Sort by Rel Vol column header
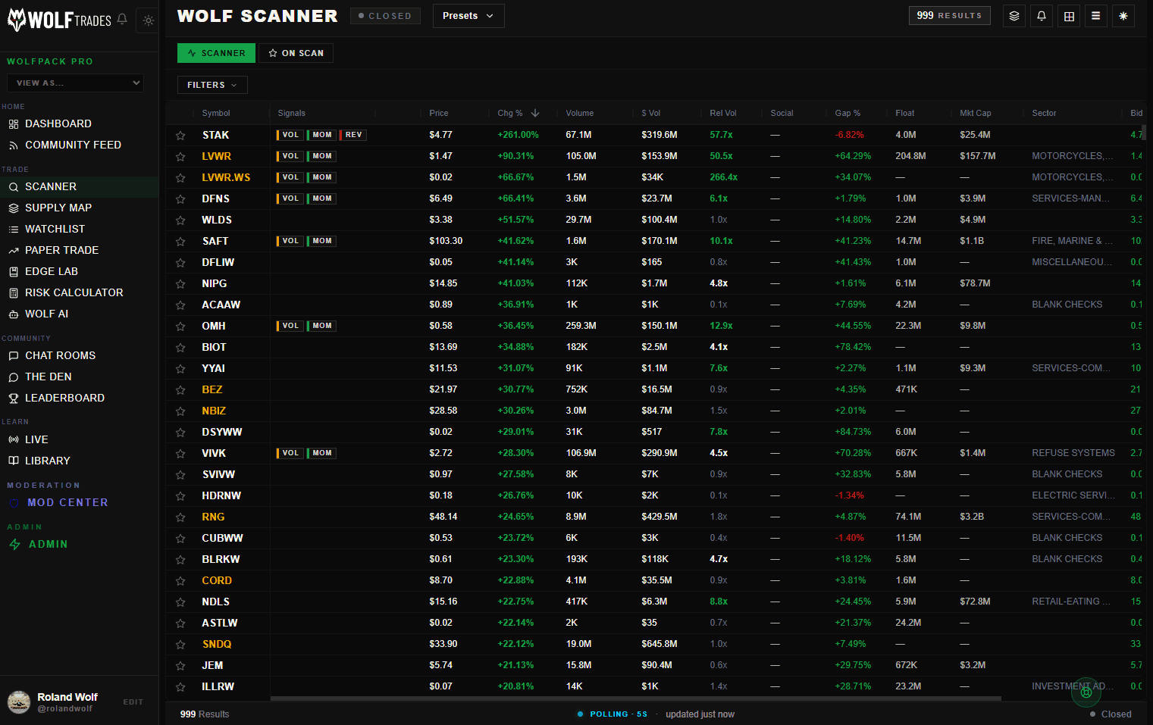This screenshot has width=1153, height=725. 723,113
